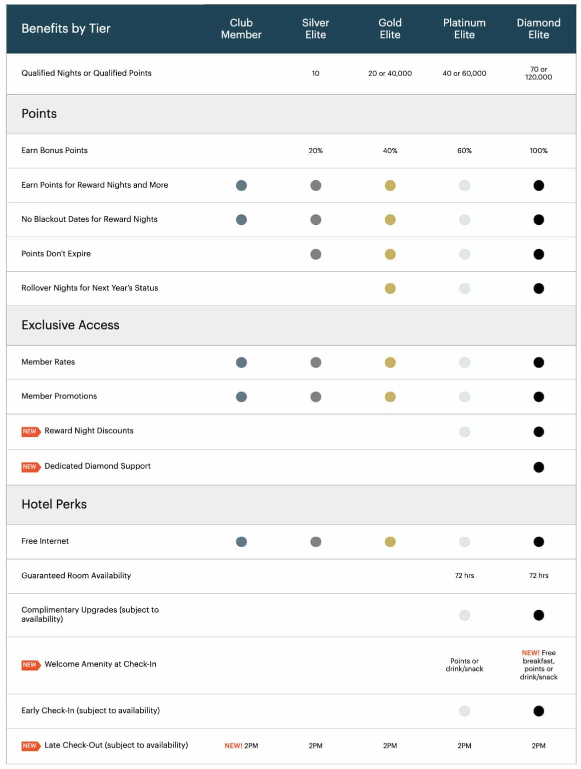Click the 72 hrs cell under Platinum Elite
Image resolution: width=581 pixels, height=769 pixels.
tap(464, 576)
